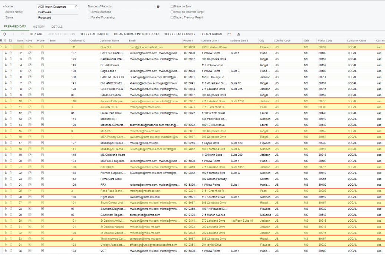Screen dimensions: 385x255
Task: Enable the Discard Previous Result checkbox
Action: point(172,17)
